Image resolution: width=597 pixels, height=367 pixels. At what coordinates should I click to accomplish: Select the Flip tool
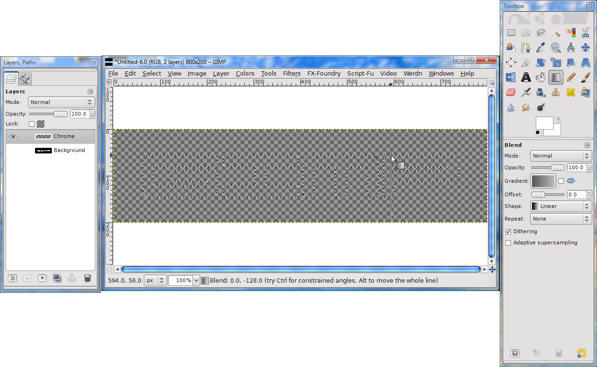pyautogui.click(x=511, y=77)
